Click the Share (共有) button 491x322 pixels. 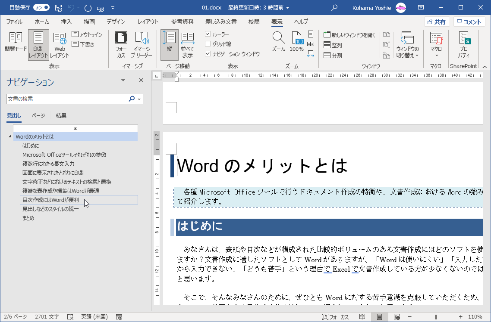437,22
